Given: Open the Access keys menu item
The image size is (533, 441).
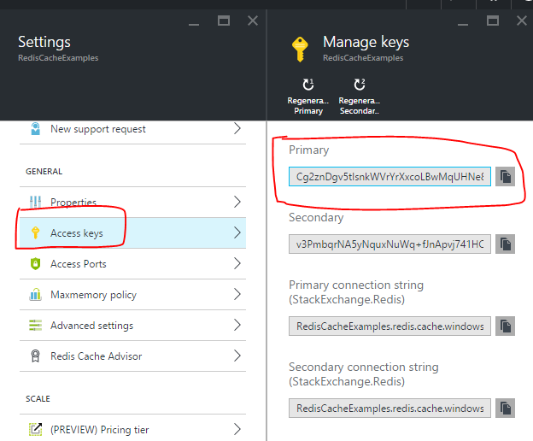Looking at the screenshot, I should tap(79, 233).
